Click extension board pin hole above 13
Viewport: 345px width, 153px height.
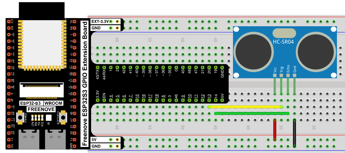click(209, 101)
